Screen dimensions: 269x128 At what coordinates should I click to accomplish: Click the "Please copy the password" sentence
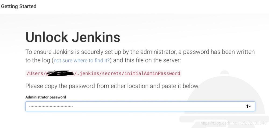coord(112,86)
